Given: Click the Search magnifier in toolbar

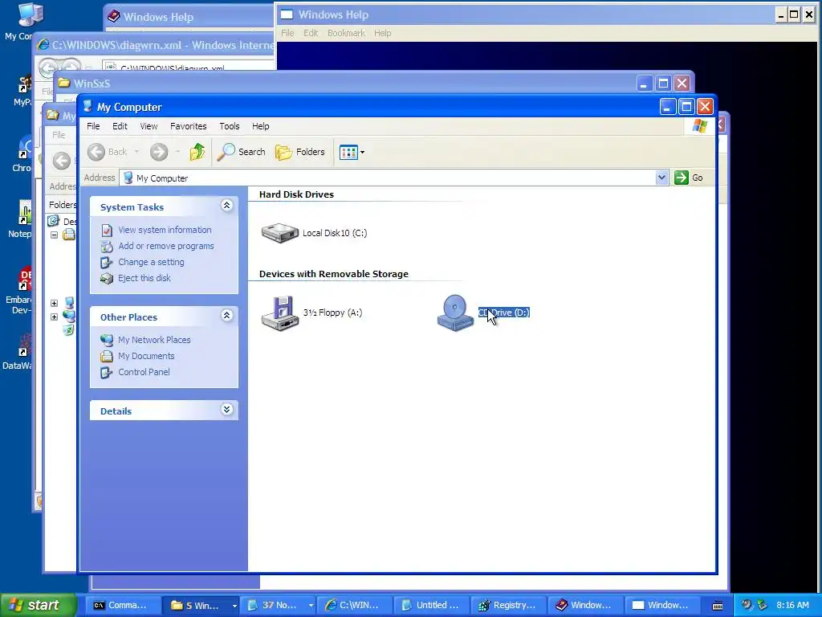Looking at the screenshot, I should tap(226, 152).
